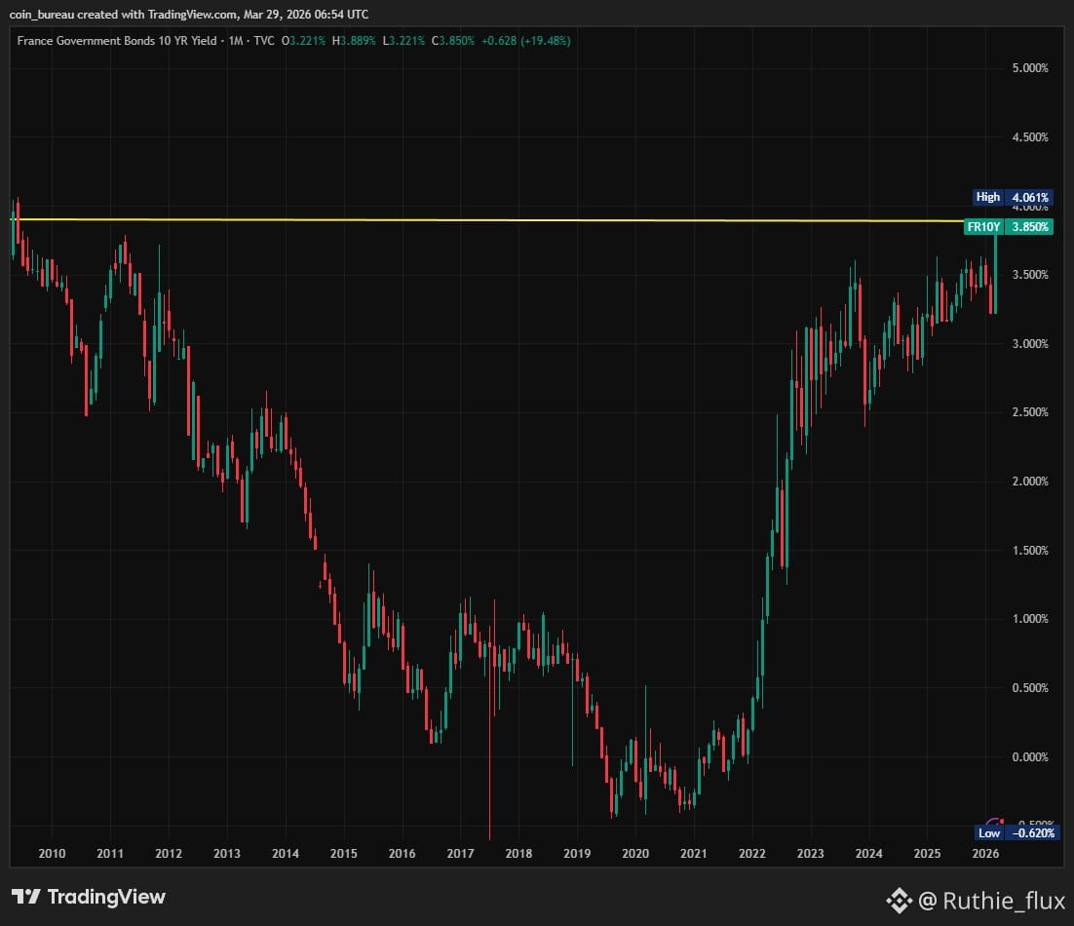1074x926 pixels.
Task: Click the chart title 'France Government Bonds 10 YR Yield'
Action: point(116,40)
